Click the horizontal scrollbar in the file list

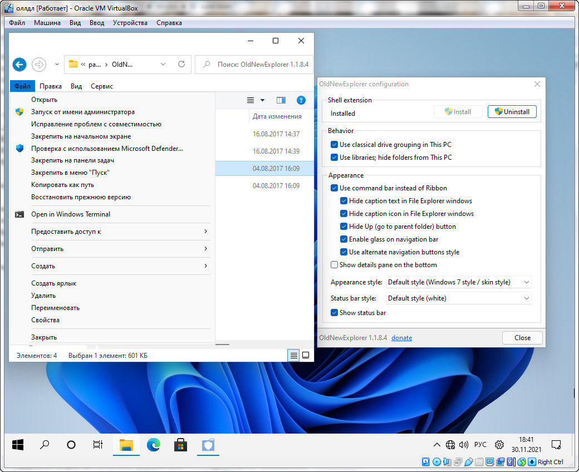pyautogui.click(x=222, y=345)
